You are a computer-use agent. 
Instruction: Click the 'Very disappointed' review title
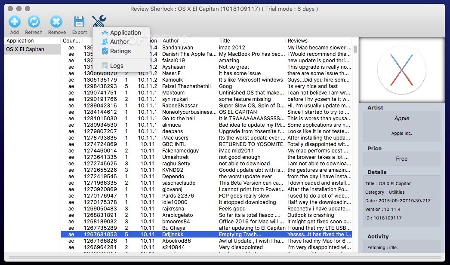[x=241, y=247]
